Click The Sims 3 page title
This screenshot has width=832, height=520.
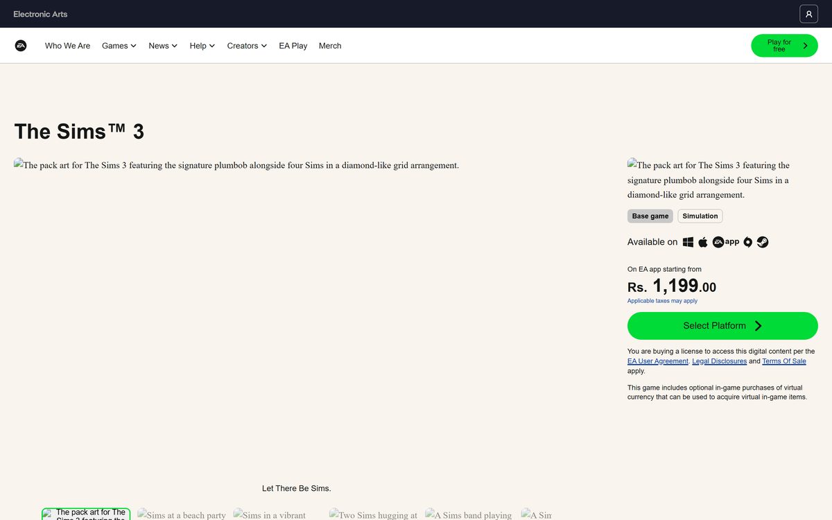[79, 132]
